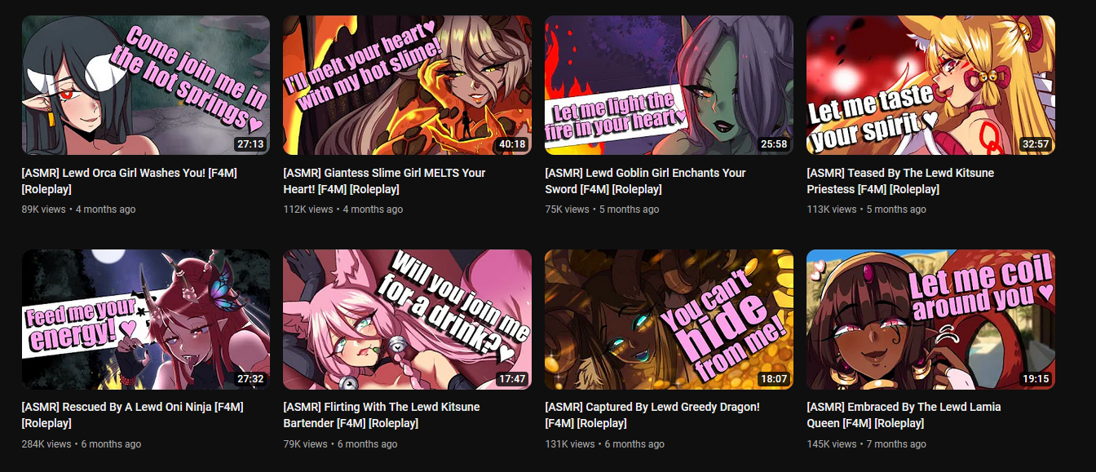Image resolution: width=1096 pixels, height=472 pixels.
Task: Click the 27:13 duration badge
Action: coord(250,144)
